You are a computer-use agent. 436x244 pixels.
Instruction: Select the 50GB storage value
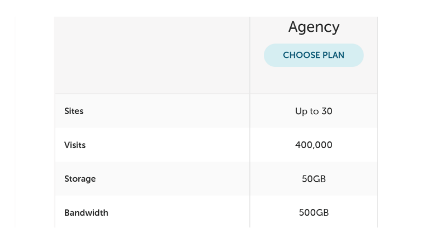(314, 179)
